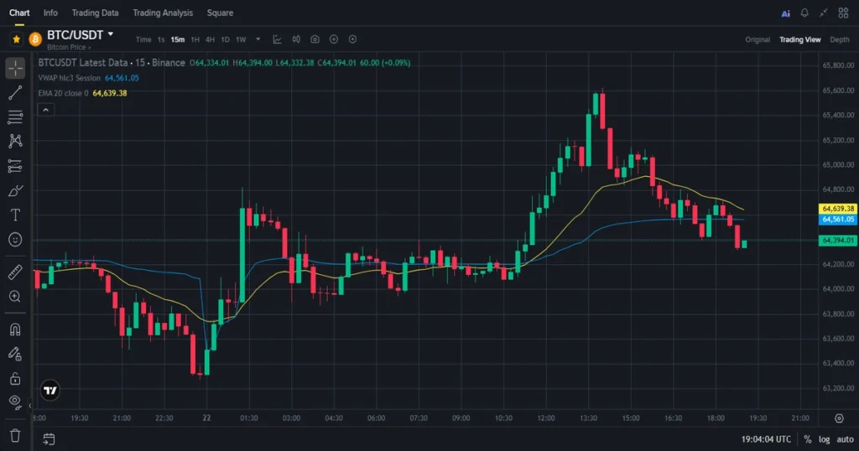Screen dimensions: 859x451
Task: Open the candlestick chart style menu
Action: (296, 39)
